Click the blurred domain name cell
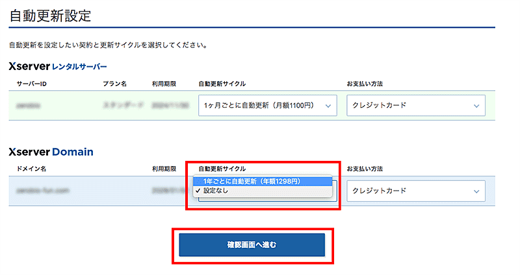Viewport: 520px width, 275px height. click(x=43, y=191)
